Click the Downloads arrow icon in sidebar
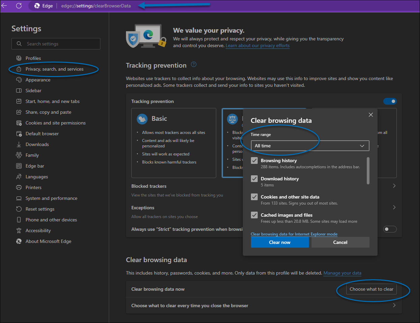 click(x=19, y=144)
